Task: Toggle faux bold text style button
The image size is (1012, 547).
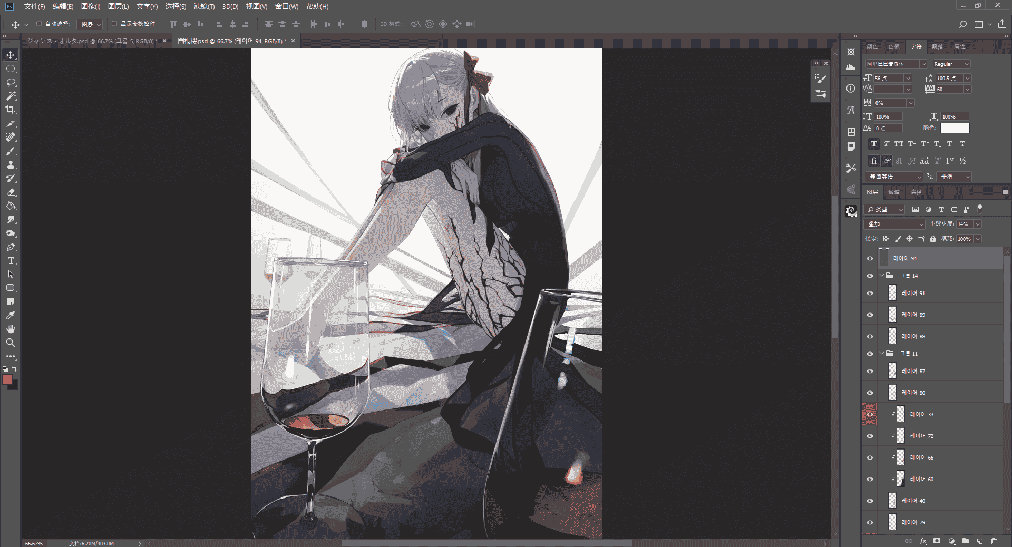Action: [x=874, y=144]
